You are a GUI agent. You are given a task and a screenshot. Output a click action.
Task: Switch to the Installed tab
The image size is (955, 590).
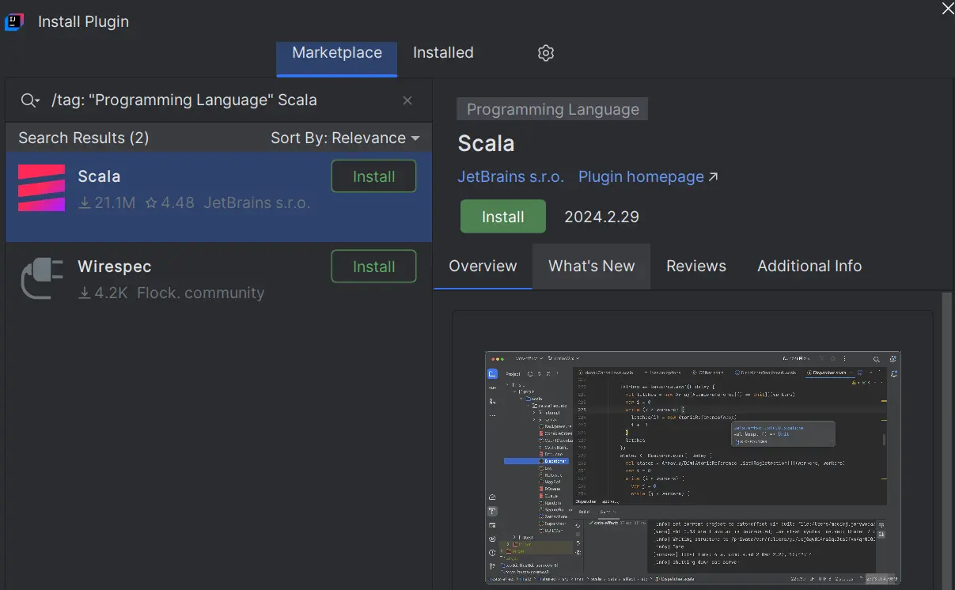coord(443,53)
